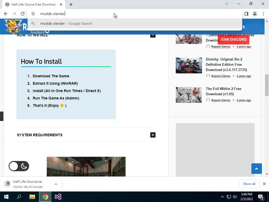Click the JOIN DISCORD button

coord(234,40)
